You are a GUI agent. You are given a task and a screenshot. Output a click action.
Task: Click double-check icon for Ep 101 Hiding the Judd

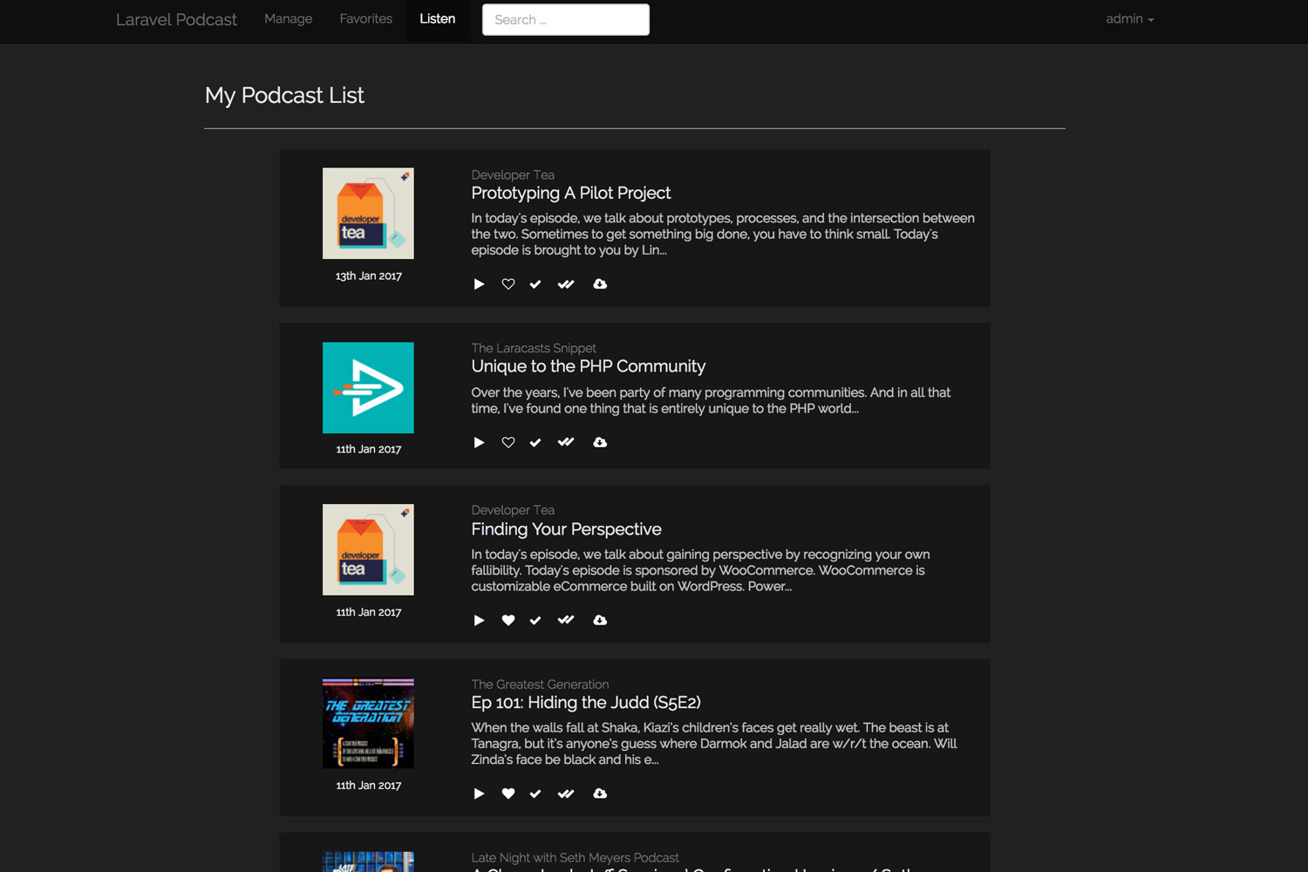(x=566, y=794)
